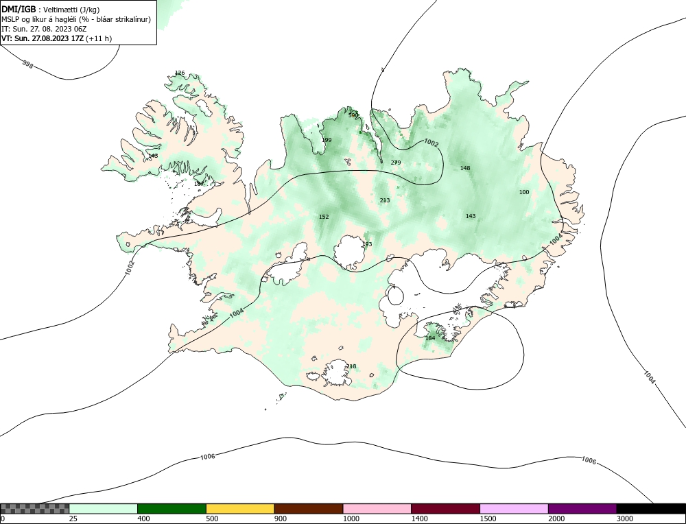Click the map value 279
This screenshot has height=524, width=686.
396,163
